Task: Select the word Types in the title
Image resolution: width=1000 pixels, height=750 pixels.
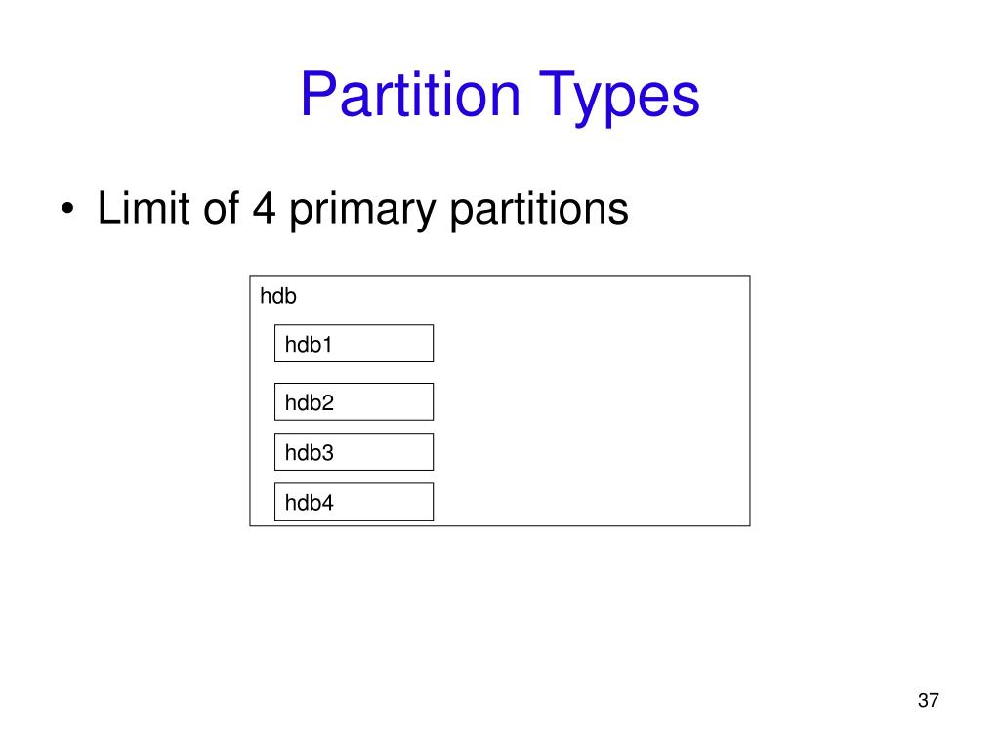Action: (x=619, y=97)
